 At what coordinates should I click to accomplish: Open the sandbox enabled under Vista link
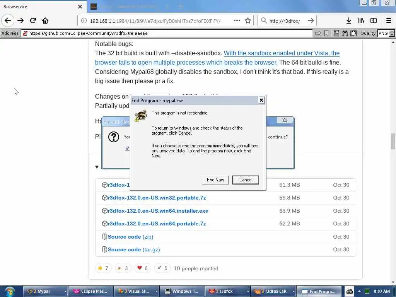tap(217, 58)
